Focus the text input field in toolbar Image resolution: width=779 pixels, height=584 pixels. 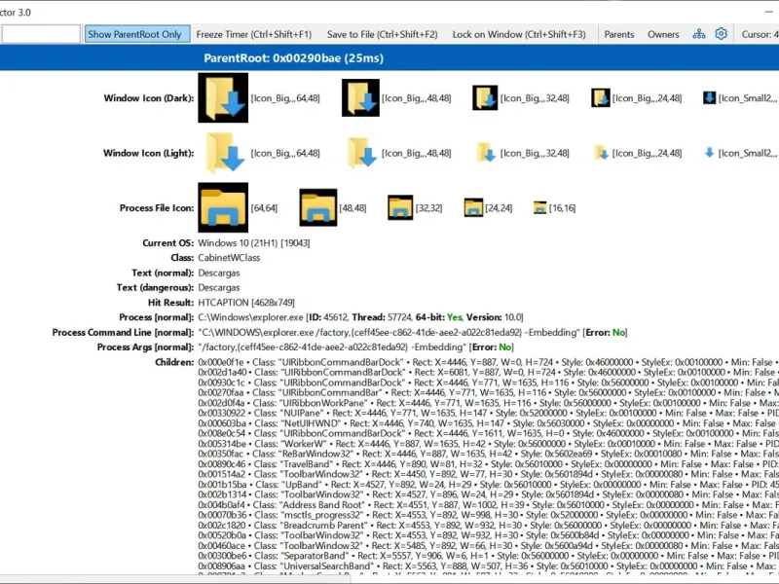click(x=40, y=34)
